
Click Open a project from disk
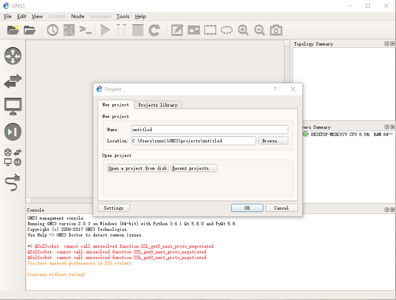point(137,168)
